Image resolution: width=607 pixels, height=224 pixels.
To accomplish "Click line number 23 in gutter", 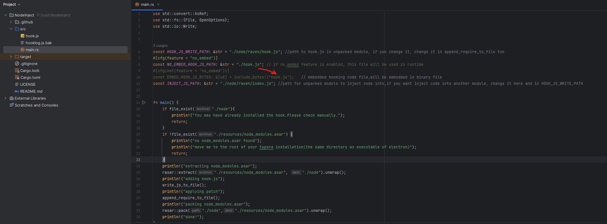I will click(x=138, y=160).
